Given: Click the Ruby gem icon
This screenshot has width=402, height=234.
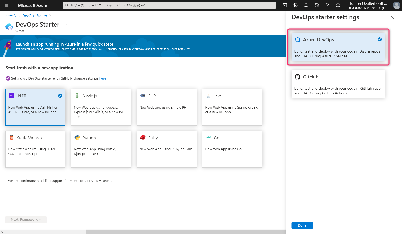Looking at the screenshot, I should coord(143,137).
